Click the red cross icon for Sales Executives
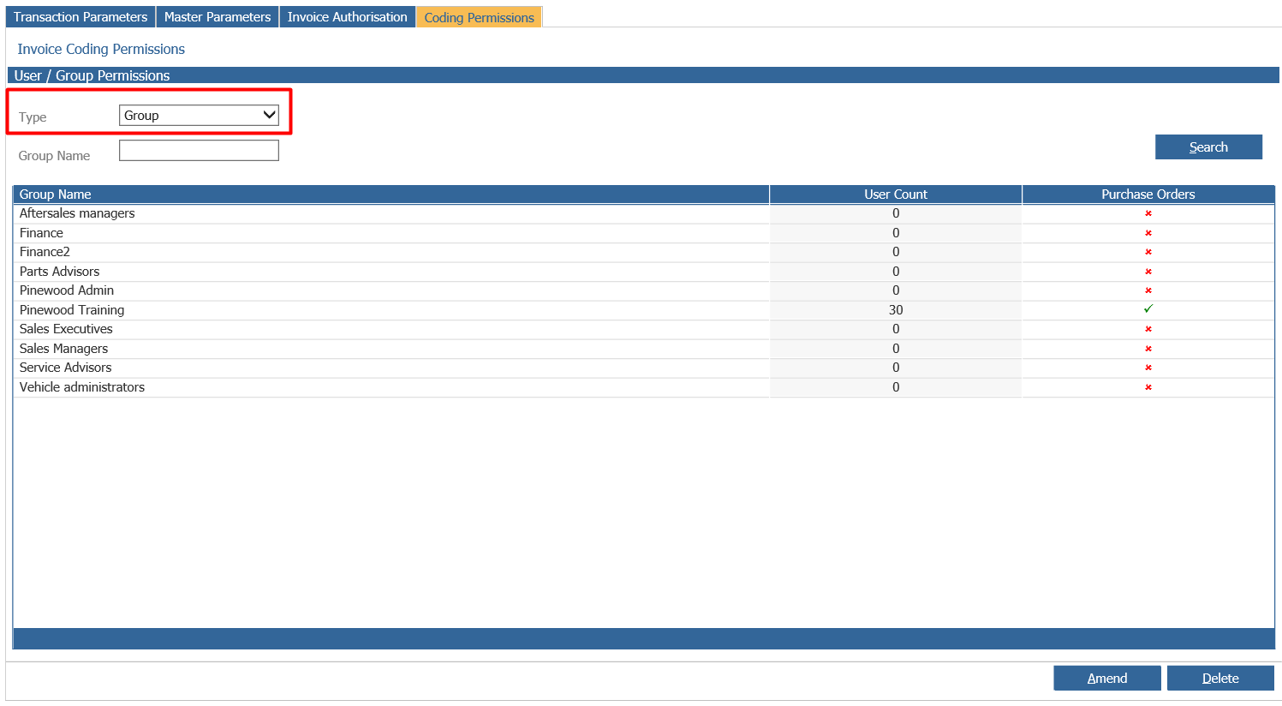Image resolution: width=1282 pixels, height=706 pixels. pos(1148,329)
